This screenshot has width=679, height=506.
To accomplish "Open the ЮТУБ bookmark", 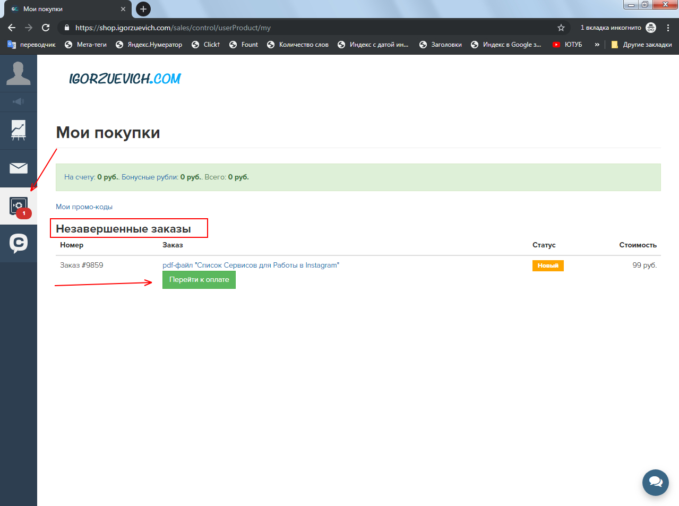I will pos(567,45).
